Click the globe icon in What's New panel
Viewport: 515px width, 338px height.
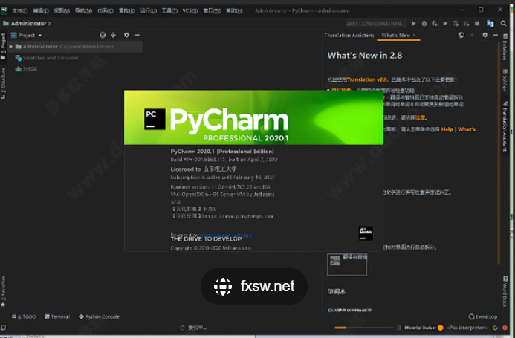[461, 35]
